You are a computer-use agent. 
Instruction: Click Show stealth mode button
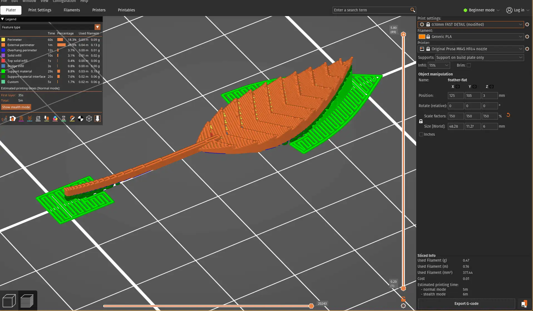coord(16,107)
